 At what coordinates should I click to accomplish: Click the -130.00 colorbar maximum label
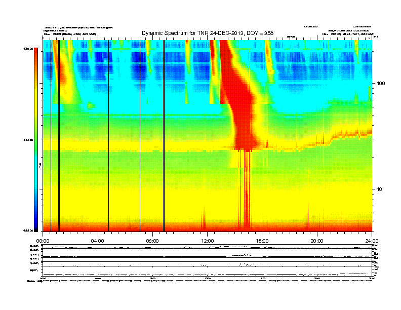[x=28, y=48]
